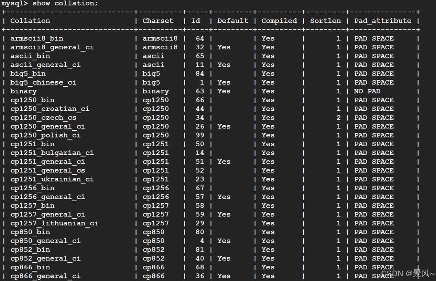Select the Id column header

196,21
